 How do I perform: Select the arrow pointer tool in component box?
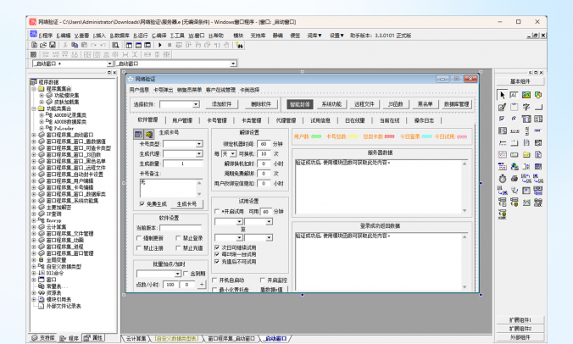502,95
